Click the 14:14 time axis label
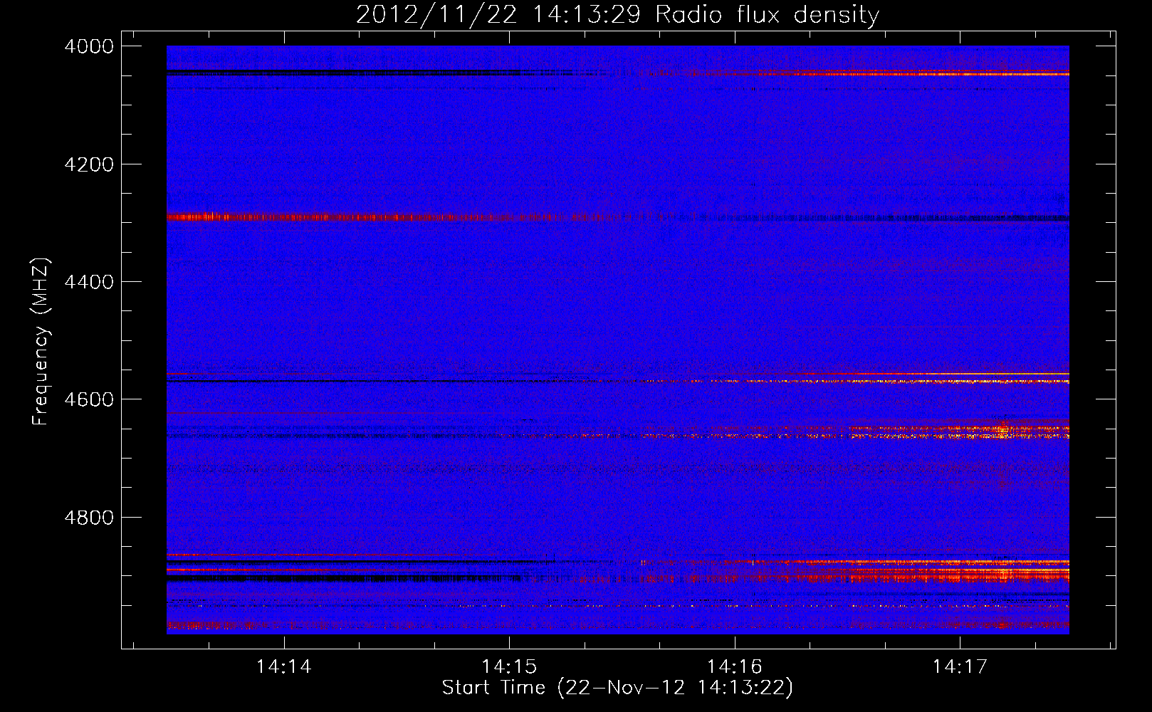 [x=284, y=666]
